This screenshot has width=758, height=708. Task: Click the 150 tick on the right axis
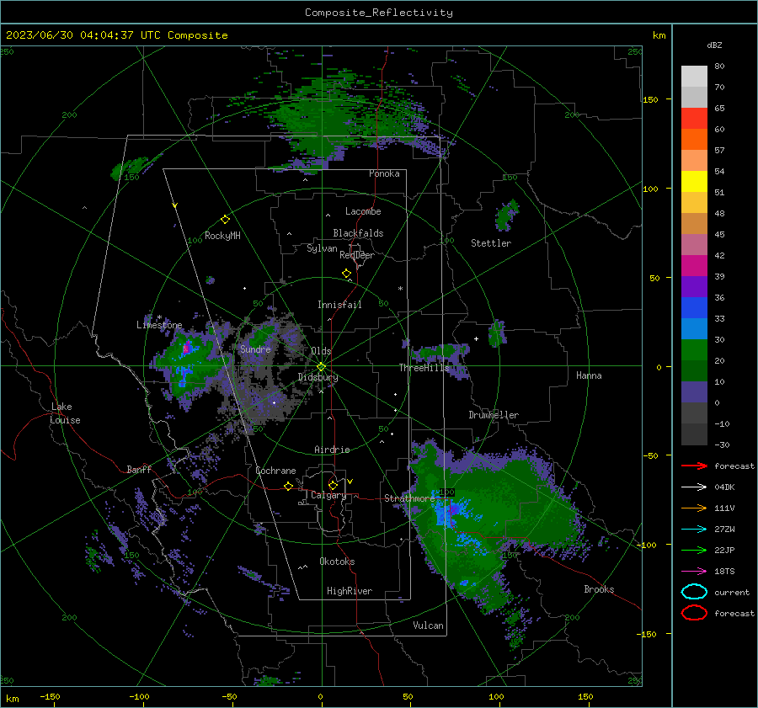point(651,99)
